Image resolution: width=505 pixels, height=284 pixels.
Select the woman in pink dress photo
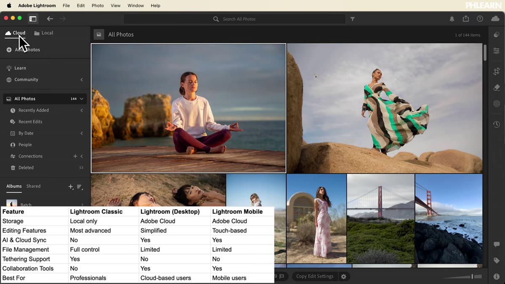click(316, 218)
